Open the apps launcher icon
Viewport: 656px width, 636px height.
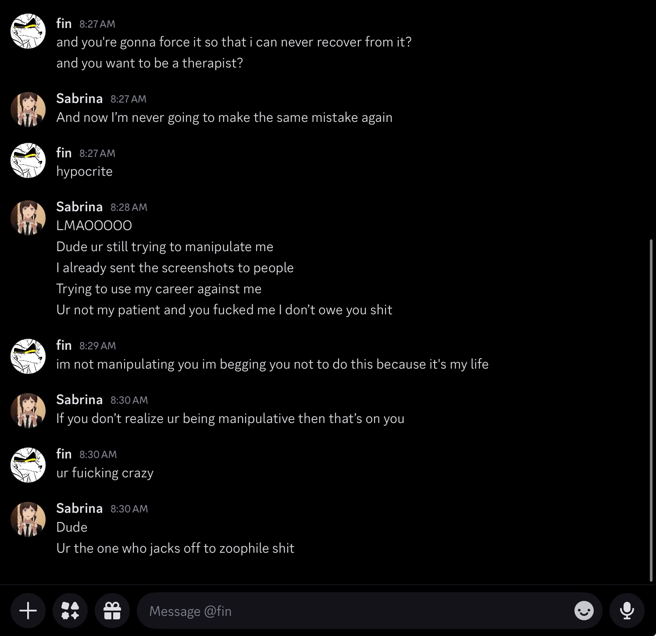tap(70, 611)
